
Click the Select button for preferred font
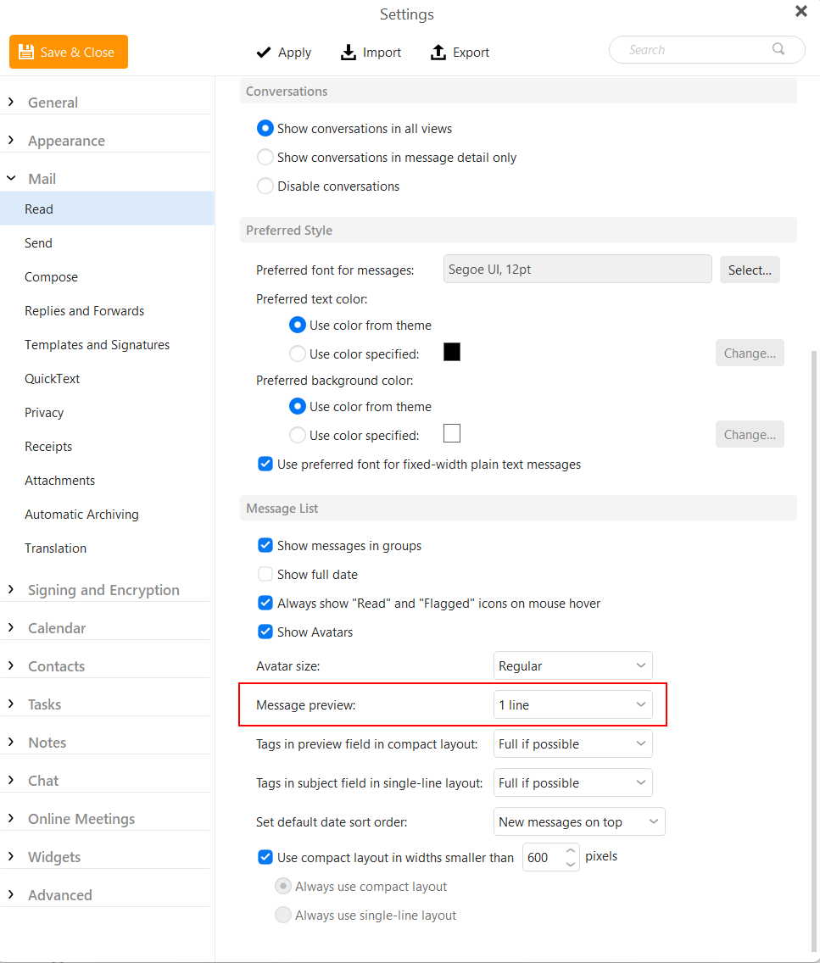750,269
